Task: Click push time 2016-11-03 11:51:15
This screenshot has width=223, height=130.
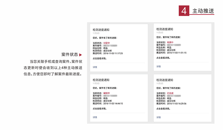Action: coord(176,53)
